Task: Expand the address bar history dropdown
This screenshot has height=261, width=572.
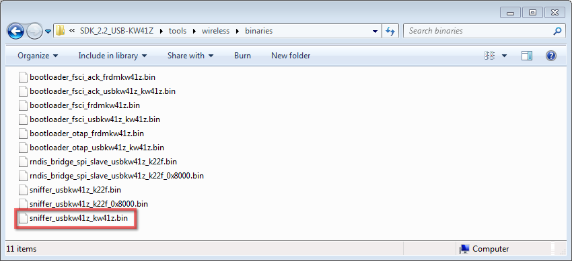Action: tap(375, 32)
